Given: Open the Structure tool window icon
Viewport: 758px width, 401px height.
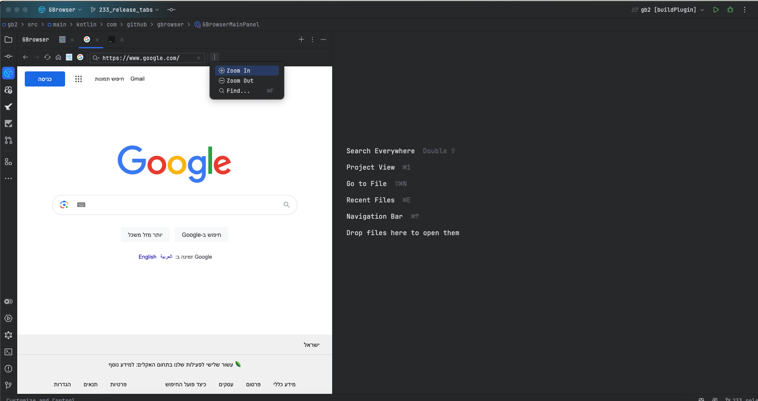Looking at the screenshot, I should pyautogui.click(x=8, y=162).
